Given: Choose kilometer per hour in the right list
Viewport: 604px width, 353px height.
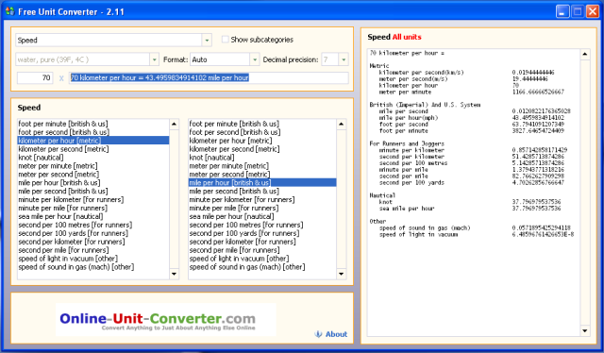Looking at the screenshot, I should point(262,141).
